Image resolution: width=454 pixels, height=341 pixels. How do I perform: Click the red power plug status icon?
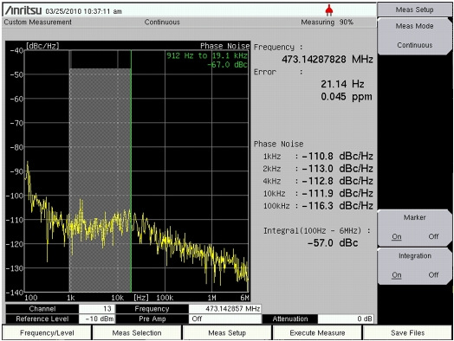coord(328,11)
